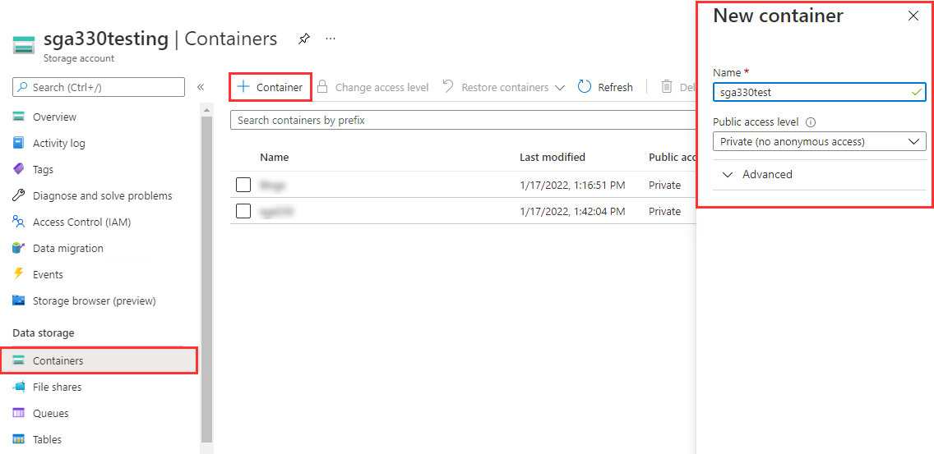Image resolution: width=934 pixels, height=454 pixels.
Task: Click the Public access column header
Action: [x=672, y=157]
